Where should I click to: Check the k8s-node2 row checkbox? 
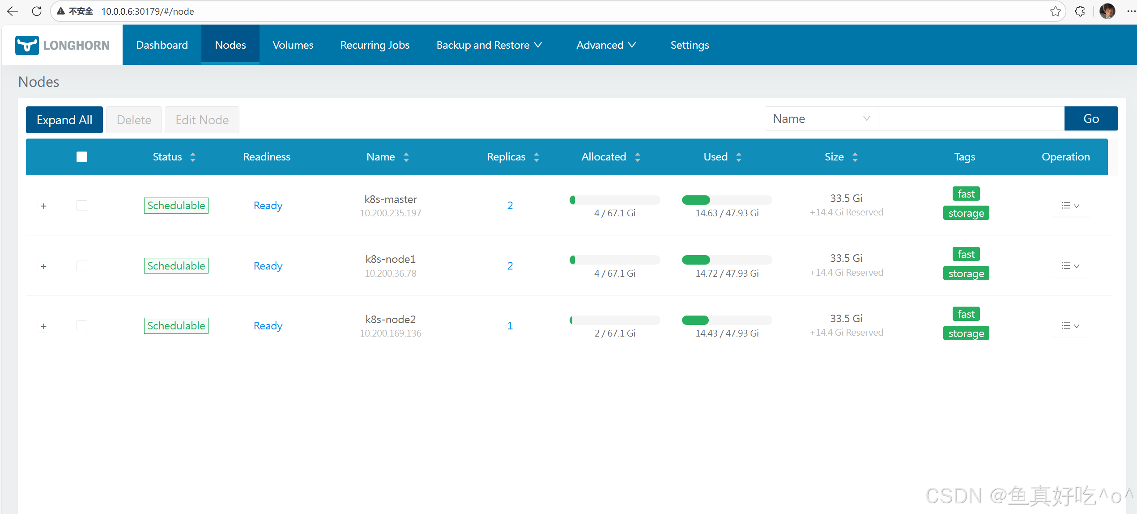pos(82,326)
